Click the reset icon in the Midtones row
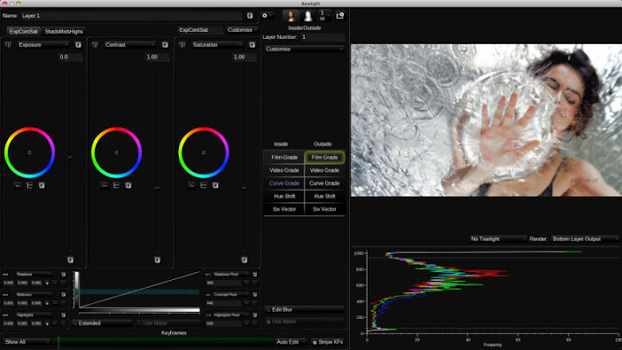Screen dimensions: 622x350 [63, 295]
